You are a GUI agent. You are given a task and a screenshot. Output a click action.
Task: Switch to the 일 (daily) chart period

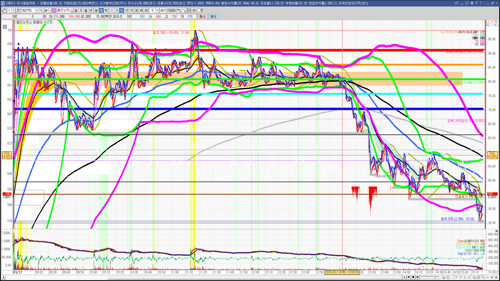(76, 10)
